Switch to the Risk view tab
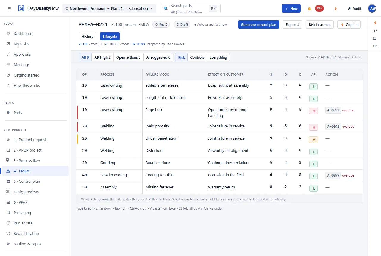This screenshot has height=256, width=381. tap(181, 57)
